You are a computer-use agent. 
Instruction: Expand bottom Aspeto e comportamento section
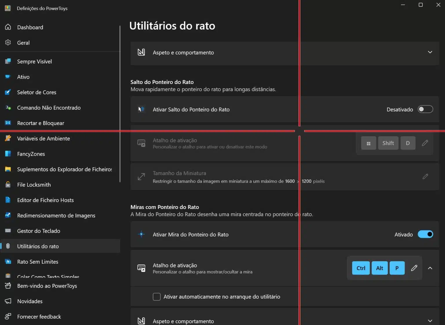430,321
